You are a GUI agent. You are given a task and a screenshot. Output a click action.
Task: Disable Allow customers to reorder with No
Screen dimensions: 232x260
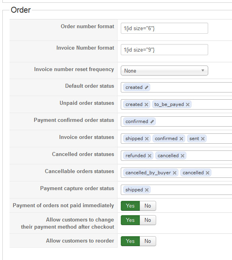coord(148,241)
